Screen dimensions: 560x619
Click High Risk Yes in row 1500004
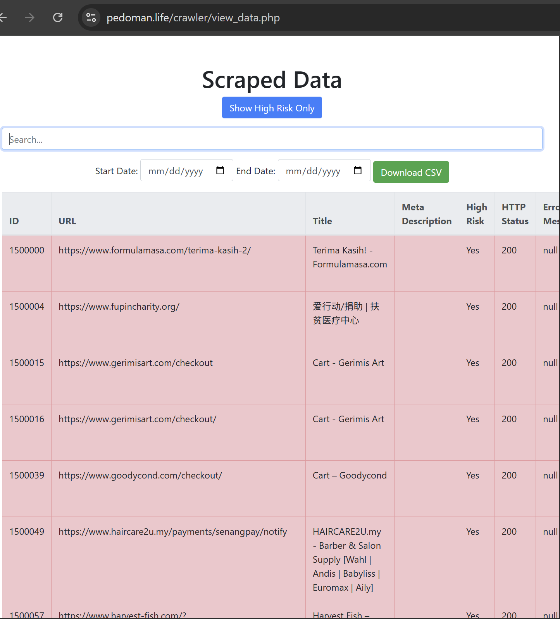click(473, 307)
